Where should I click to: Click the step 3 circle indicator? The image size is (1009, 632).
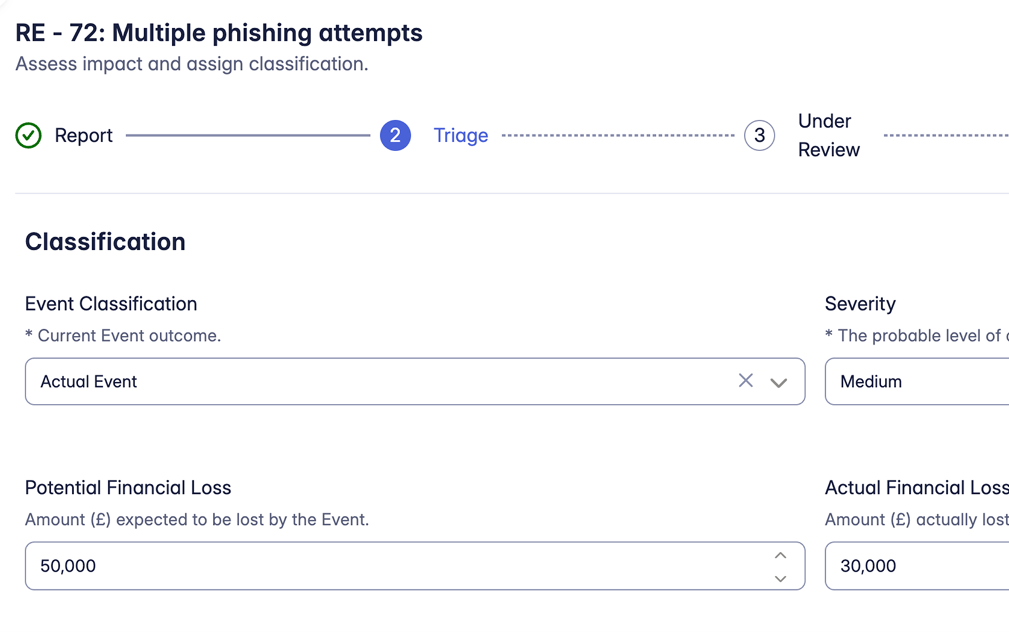pyautogui.click(x=759, y=135)
